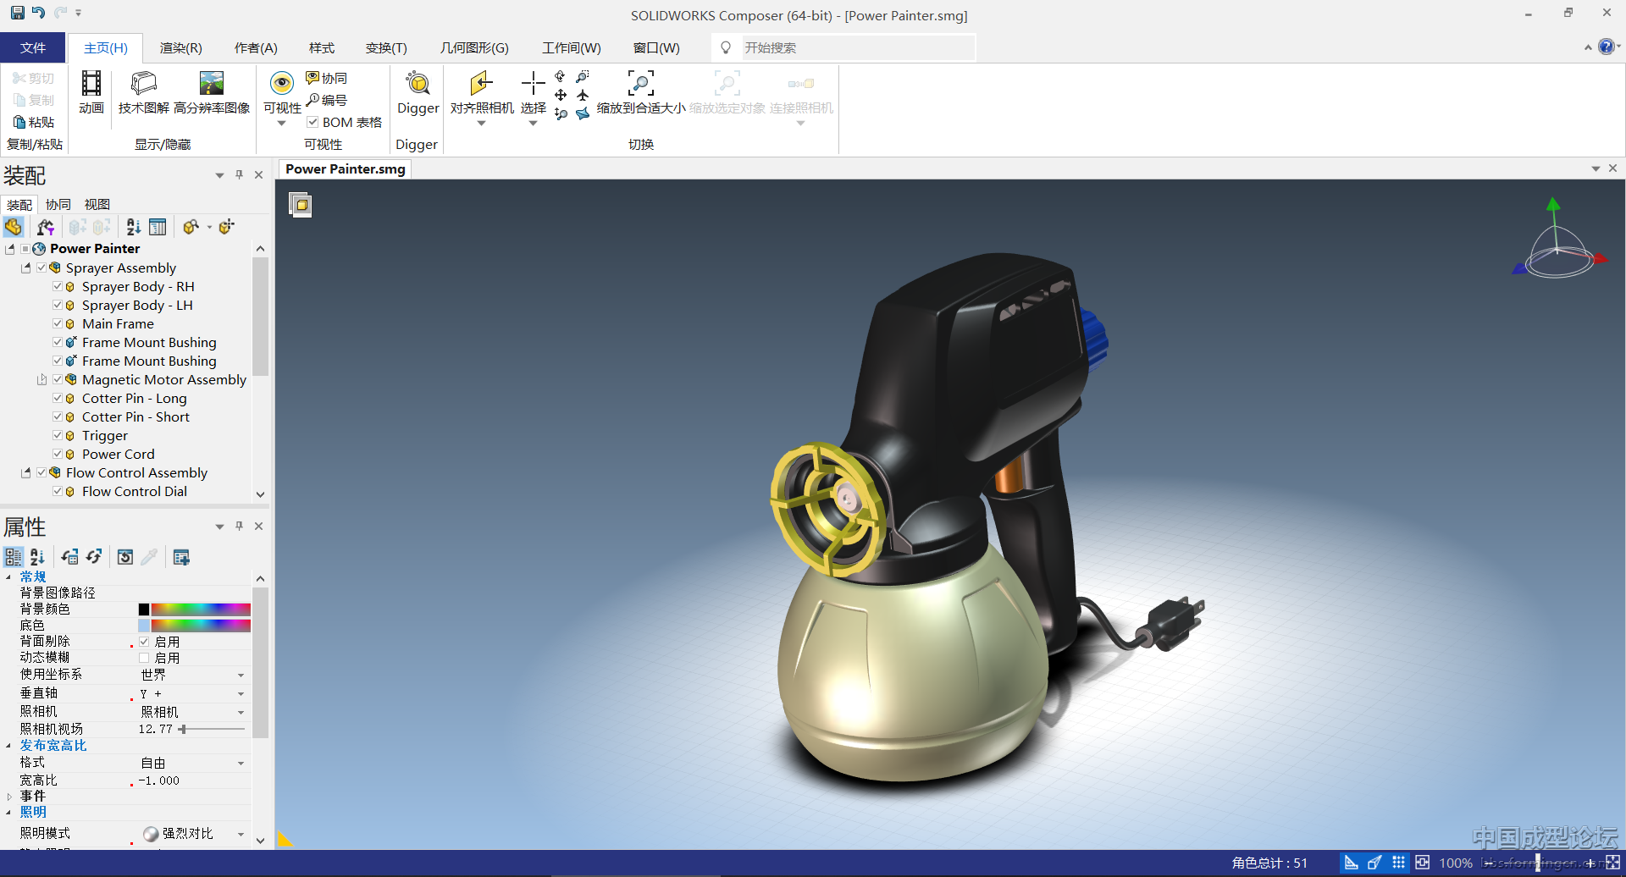Click the 协同 button in visibility group
This screenshot has height=877, width=1626.
pos(327,78)
